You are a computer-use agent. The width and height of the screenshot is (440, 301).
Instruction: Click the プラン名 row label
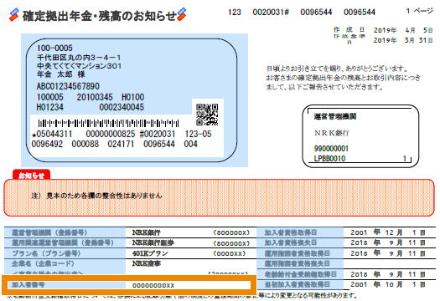coord(46,253)
